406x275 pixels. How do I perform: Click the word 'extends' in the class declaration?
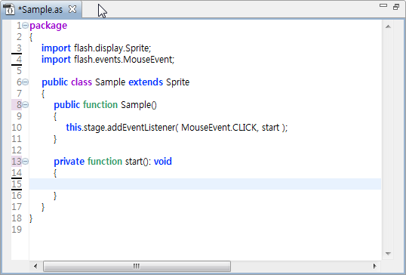coord(146,82)
